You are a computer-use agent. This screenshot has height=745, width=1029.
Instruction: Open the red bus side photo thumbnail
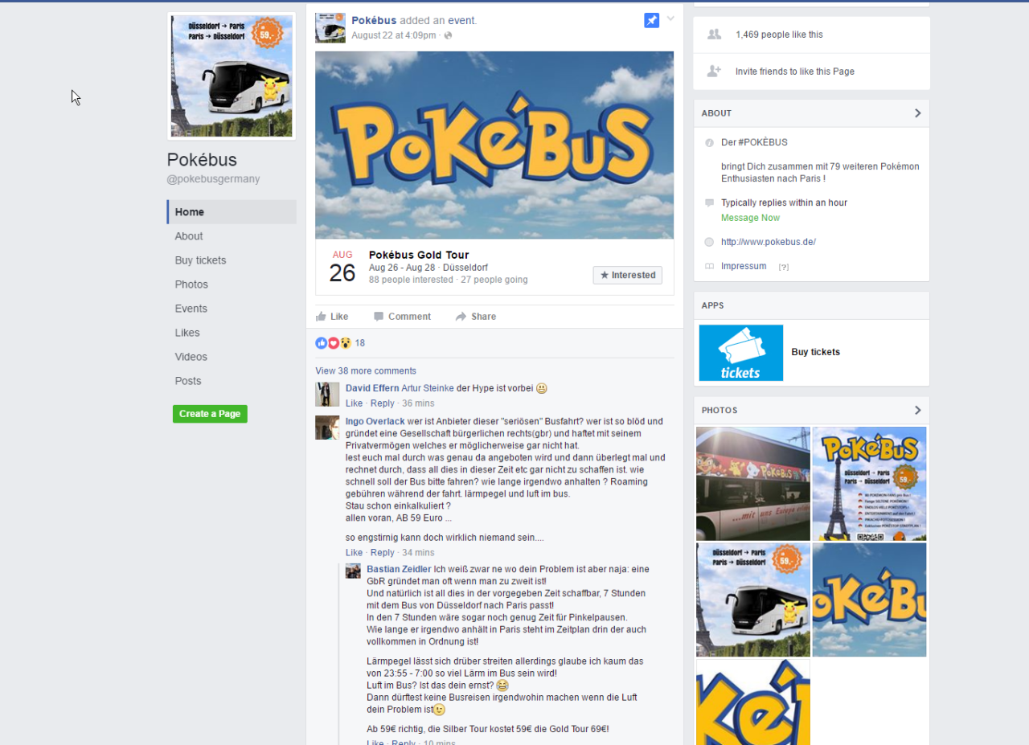tap(753, 483)
